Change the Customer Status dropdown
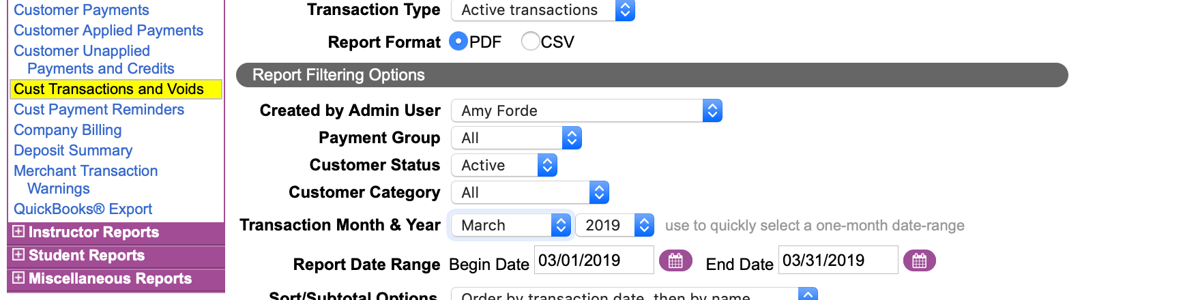Viewport: 1183px width, 300px height. pos(503,165)
